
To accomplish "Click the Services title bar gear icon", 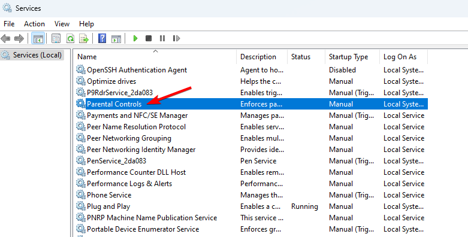I will pos(7,8).
